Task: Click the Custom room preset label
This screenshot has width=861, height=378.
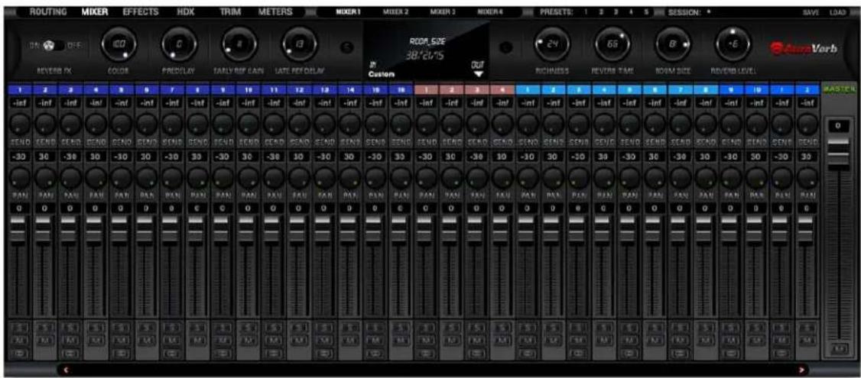Action: pos(381,73)
